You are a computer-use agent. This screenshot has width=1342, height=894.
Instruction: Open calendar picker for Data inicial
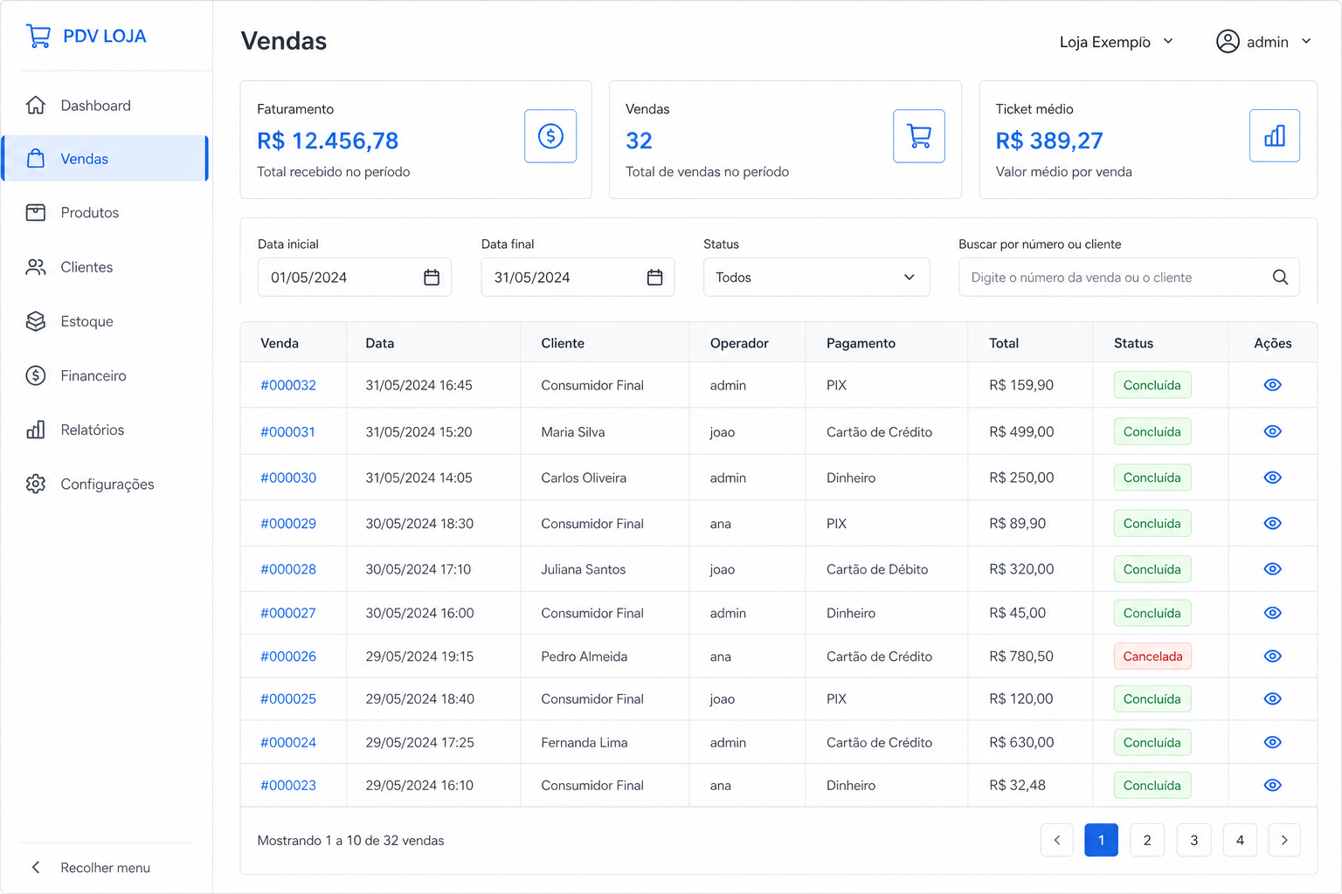click(x=432, y=278)
